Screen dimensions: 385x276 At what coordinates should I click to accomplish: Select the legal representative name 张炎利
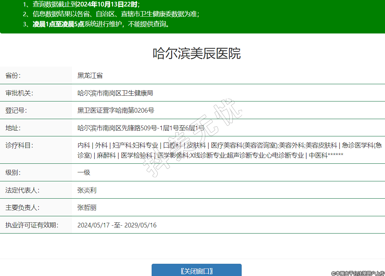point(87,190)
